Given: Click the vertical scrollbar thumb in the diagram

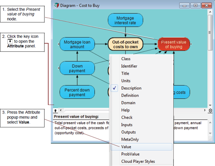Looking at the screenshot, I should [210, 33].
